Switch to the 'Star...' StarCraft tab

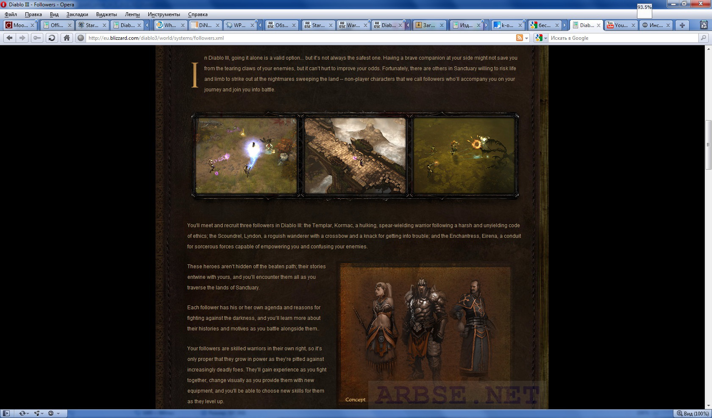92,25
